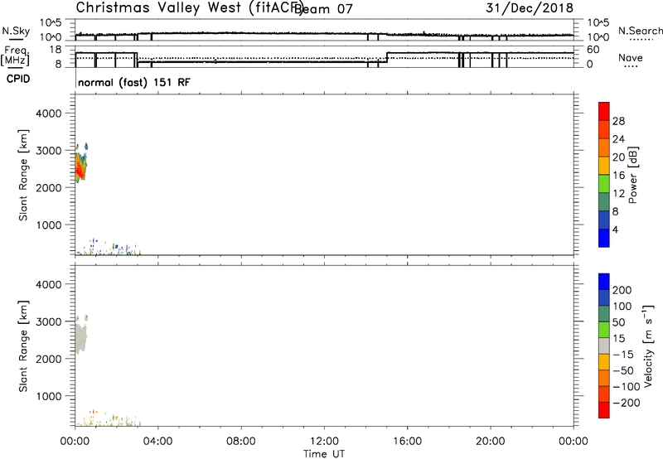Click the date "31/Dec/2018"
Viewport: 663px width, 459px height.
tap(530, 7)
